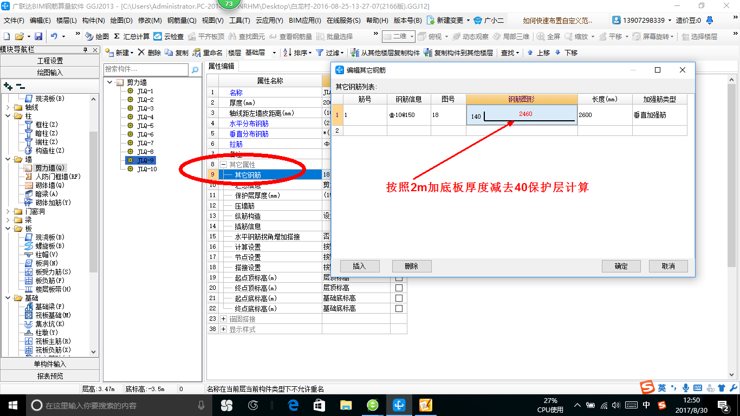Click the component search magnifier icon
This screenshot has height=416, width=740.
pyautogui.click(x=195, y=69)
